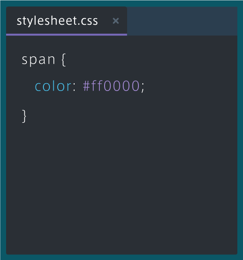Click the #ff0000 hex color value
The image size is (243, 260).
point(111,86)
